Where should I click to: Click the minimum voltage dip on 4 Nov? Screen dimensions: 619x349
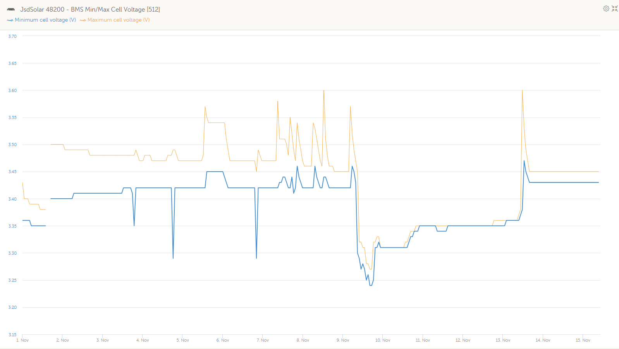tap(173, 258)
